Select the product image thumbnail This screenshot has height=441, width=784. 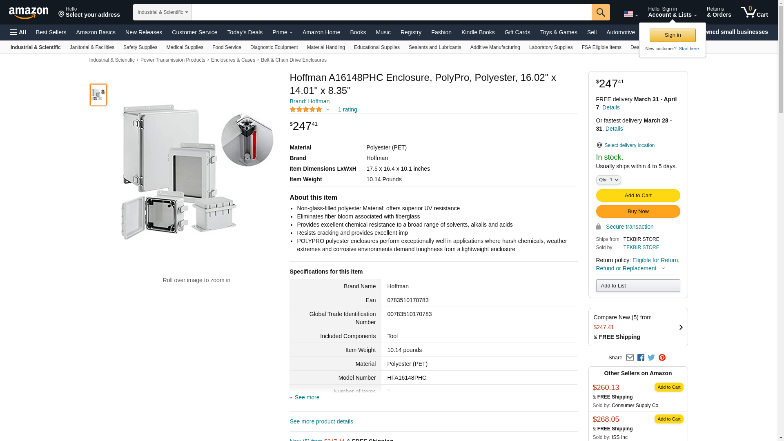pyautogui.click(x=98, y=95)
